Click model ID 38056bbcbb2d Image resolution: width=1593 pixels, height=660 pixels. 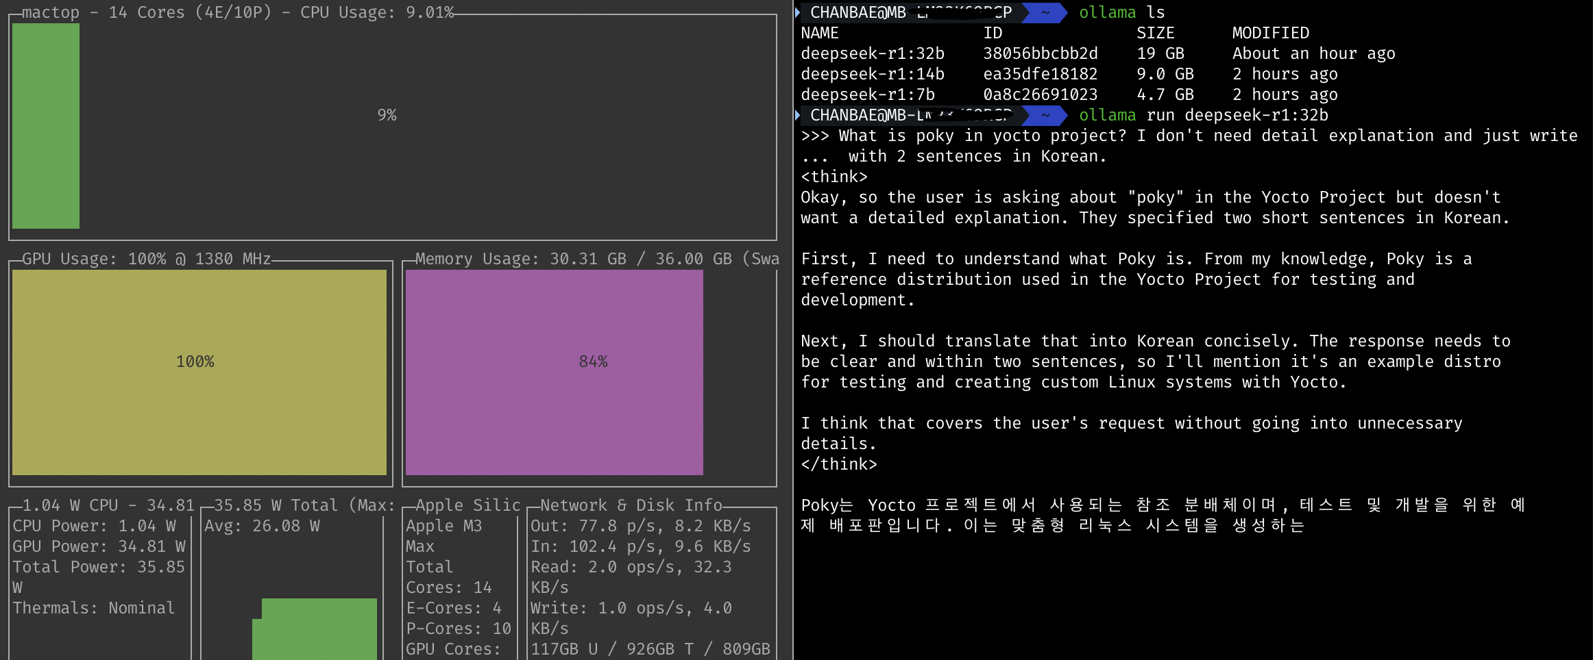coord(1041,53)
